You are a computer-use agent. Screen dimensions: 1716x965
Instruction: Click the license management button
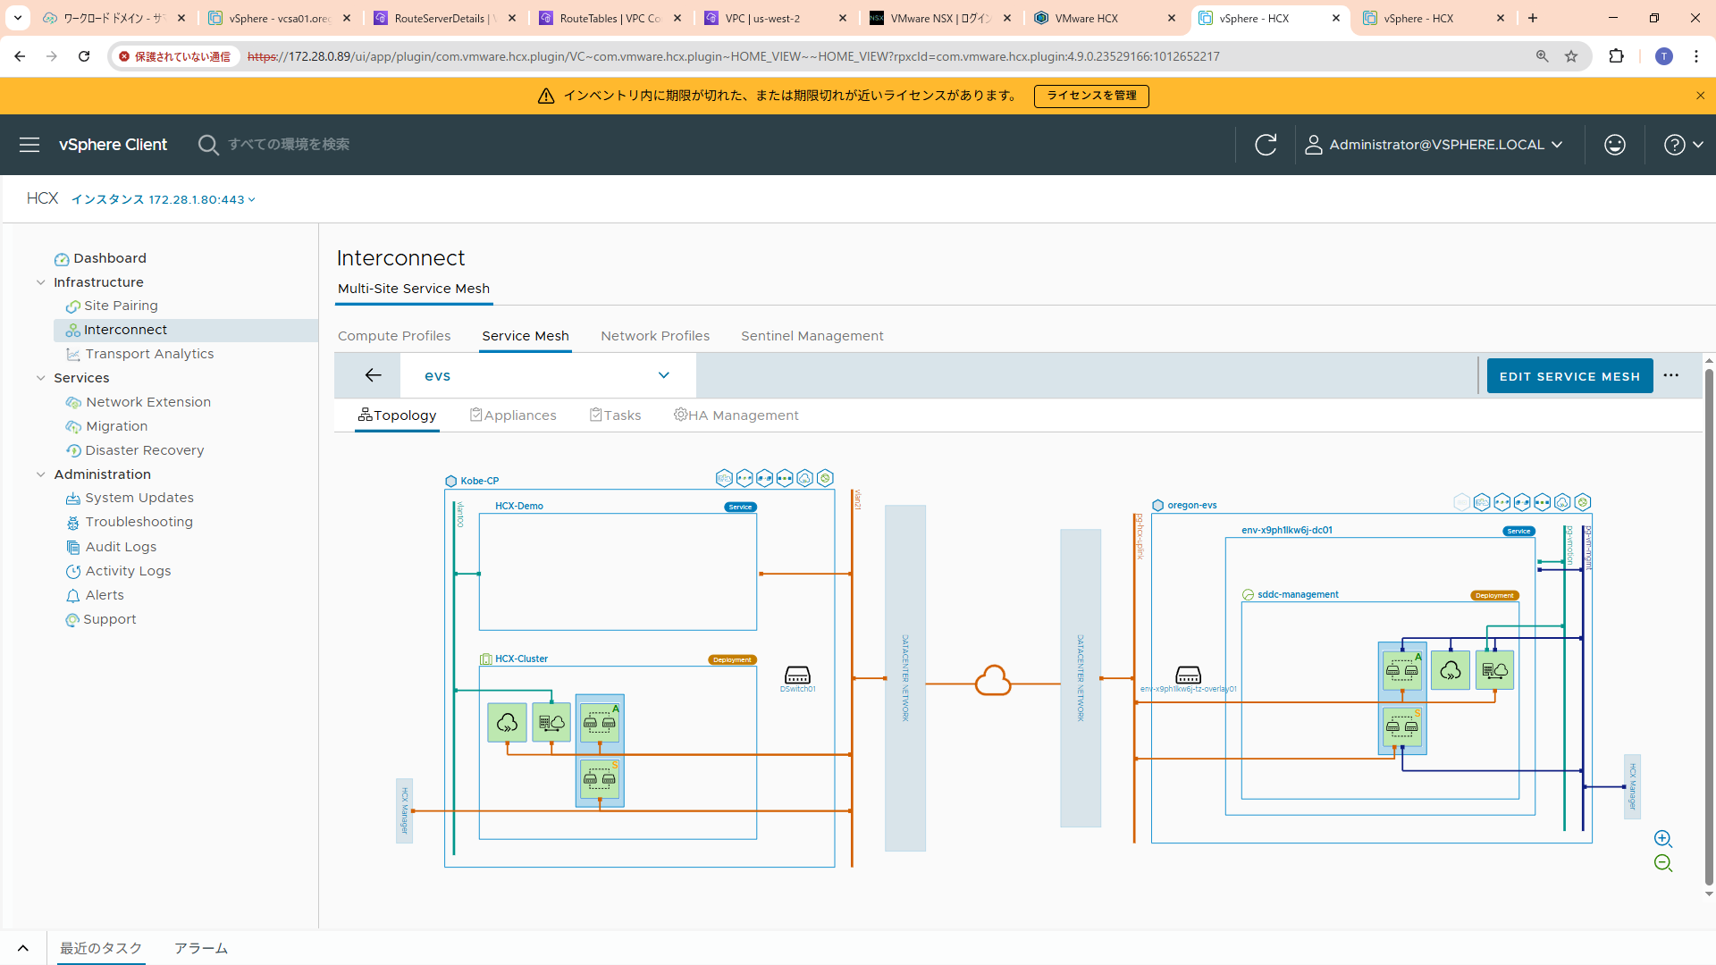[x=1091, y=96]
